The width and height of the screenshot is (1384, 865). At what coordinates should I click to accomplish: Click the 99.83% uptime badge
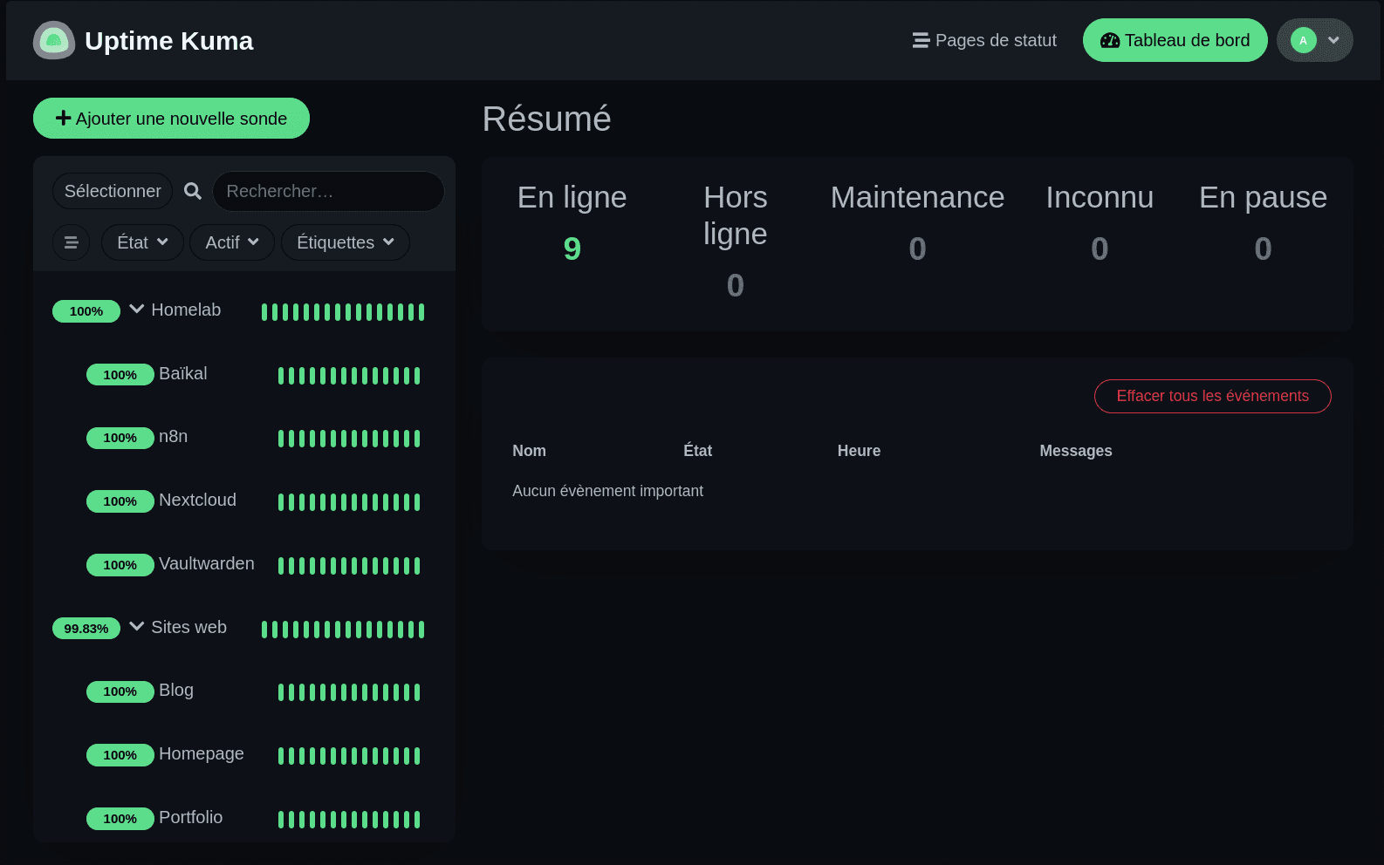pos(86,629)
